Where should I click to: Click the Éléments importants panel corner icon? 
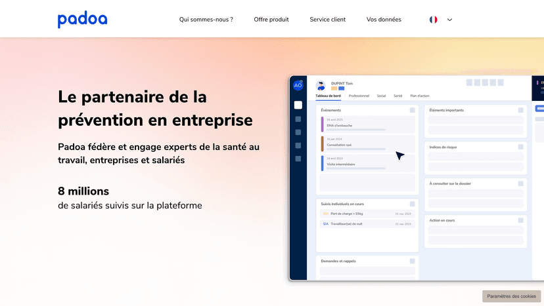(521, 110)
